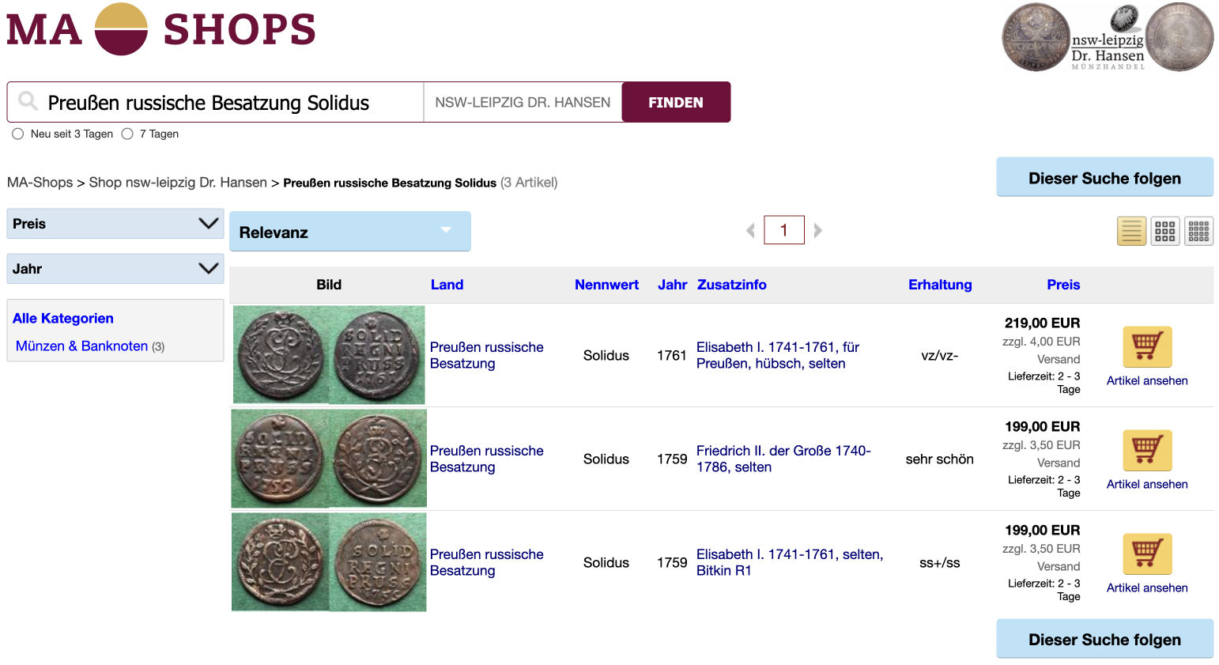Add the Friedrich II. Solidus to cart
This screenshot has height=665, width=1219.
tap(1147, 450)
